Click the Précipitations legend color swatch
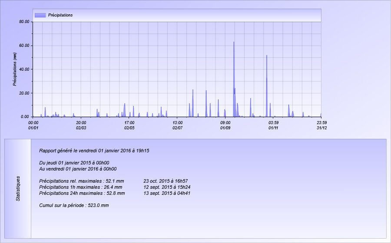Screen dimensions: 391x243 40,15
